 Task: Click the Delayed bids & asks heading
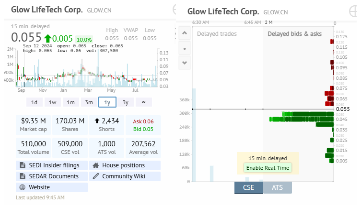point(295,34)
